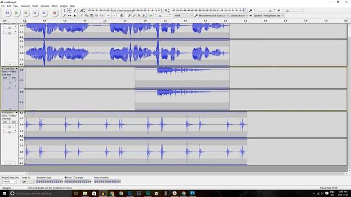Viewport: 351px width, 197px height.
Task: Open the View menu
Action: 15,6
